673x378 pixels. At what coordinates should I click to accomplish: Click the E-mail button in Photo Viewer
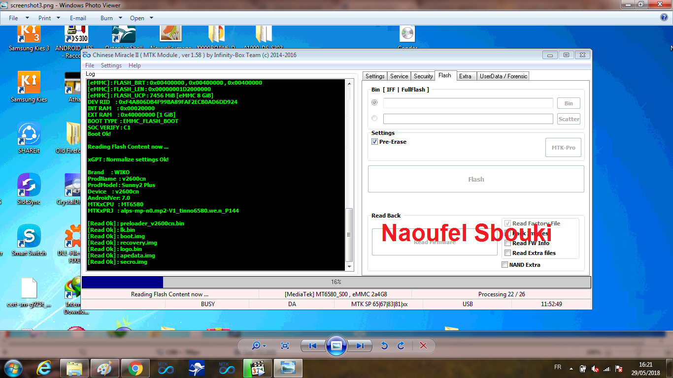pyautogui.click(x=78, y=18)
